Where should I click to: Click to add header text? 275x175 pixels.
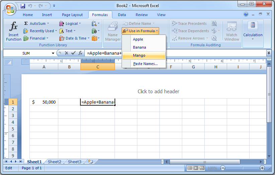click(x=158, y=92)
